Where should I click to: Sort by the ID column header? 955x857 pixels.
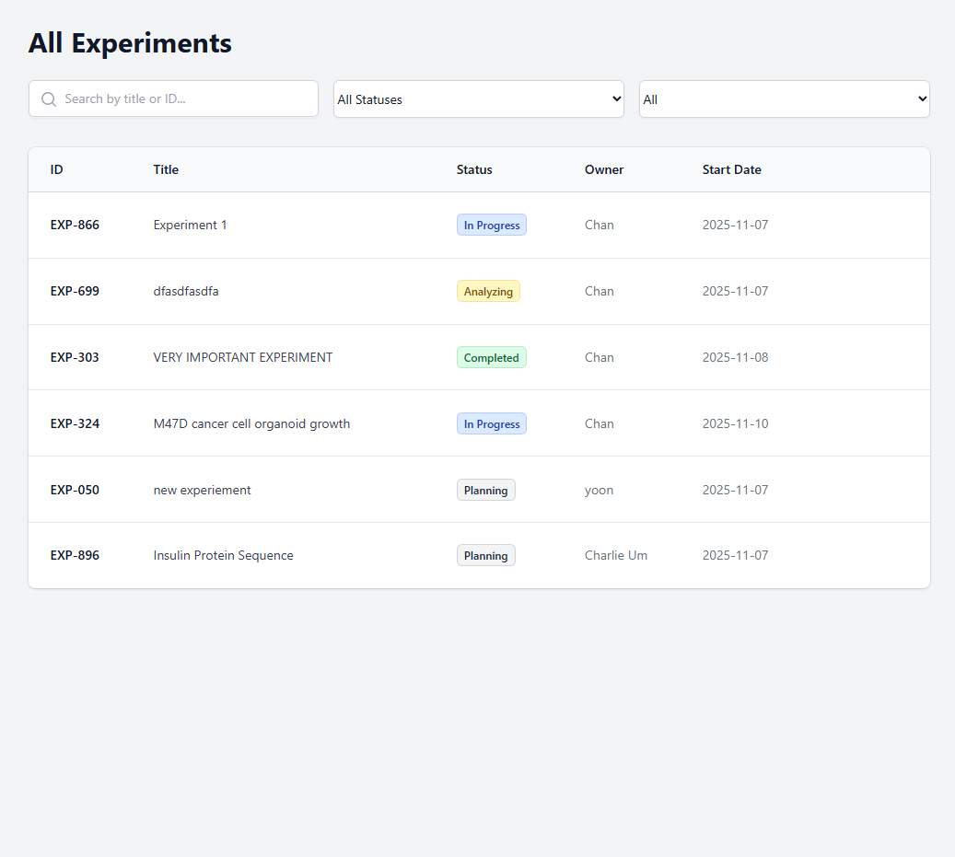point(56,169)
